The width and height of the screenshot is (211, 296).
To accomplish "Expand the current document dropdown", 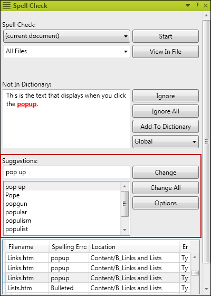I will 66,36.
